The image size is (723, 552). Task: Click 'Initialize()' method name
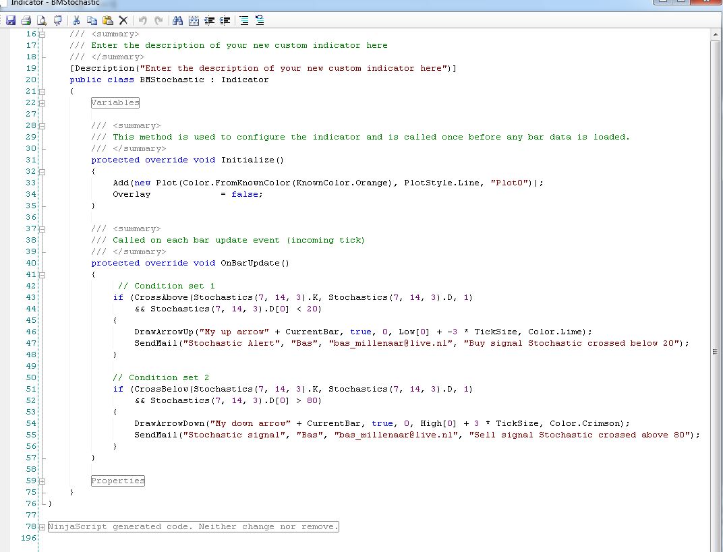pyautogui.click(x=253, y=160)
